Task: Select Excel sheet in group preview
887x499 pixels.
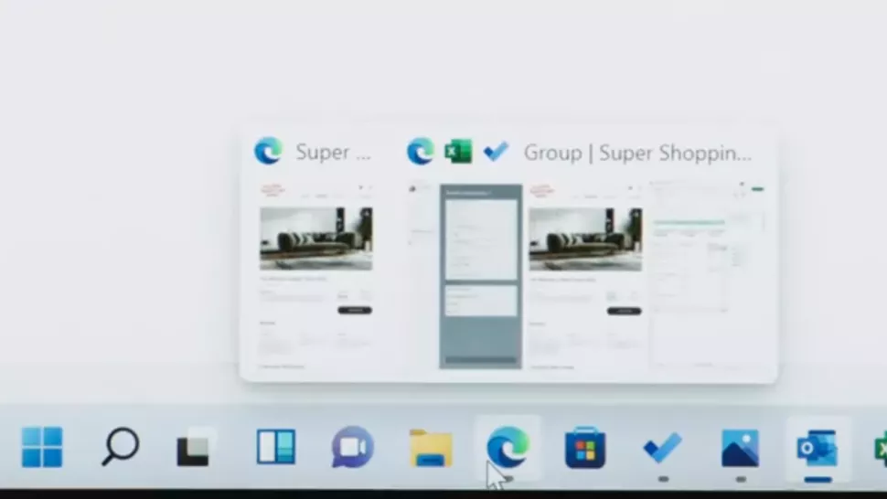Action: tap(707, 274)
